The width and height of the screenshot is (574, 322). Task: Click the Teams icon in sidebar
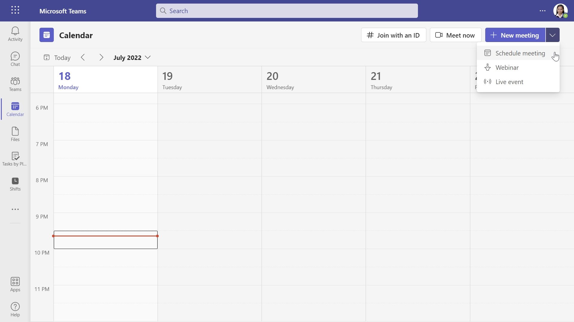pyautogui.click(x=15, y=84)
